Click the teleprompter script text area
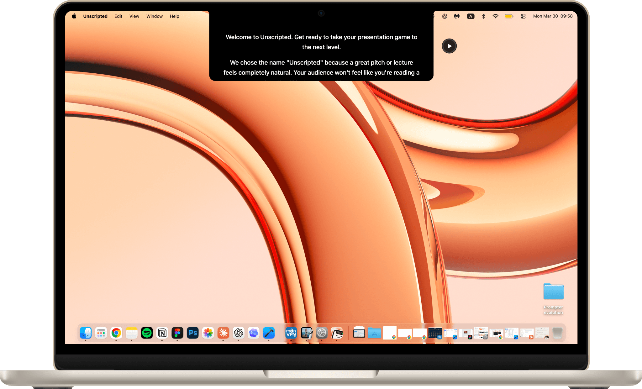Image resolution: width=642 pixels, height=389 pixels. 321,55
